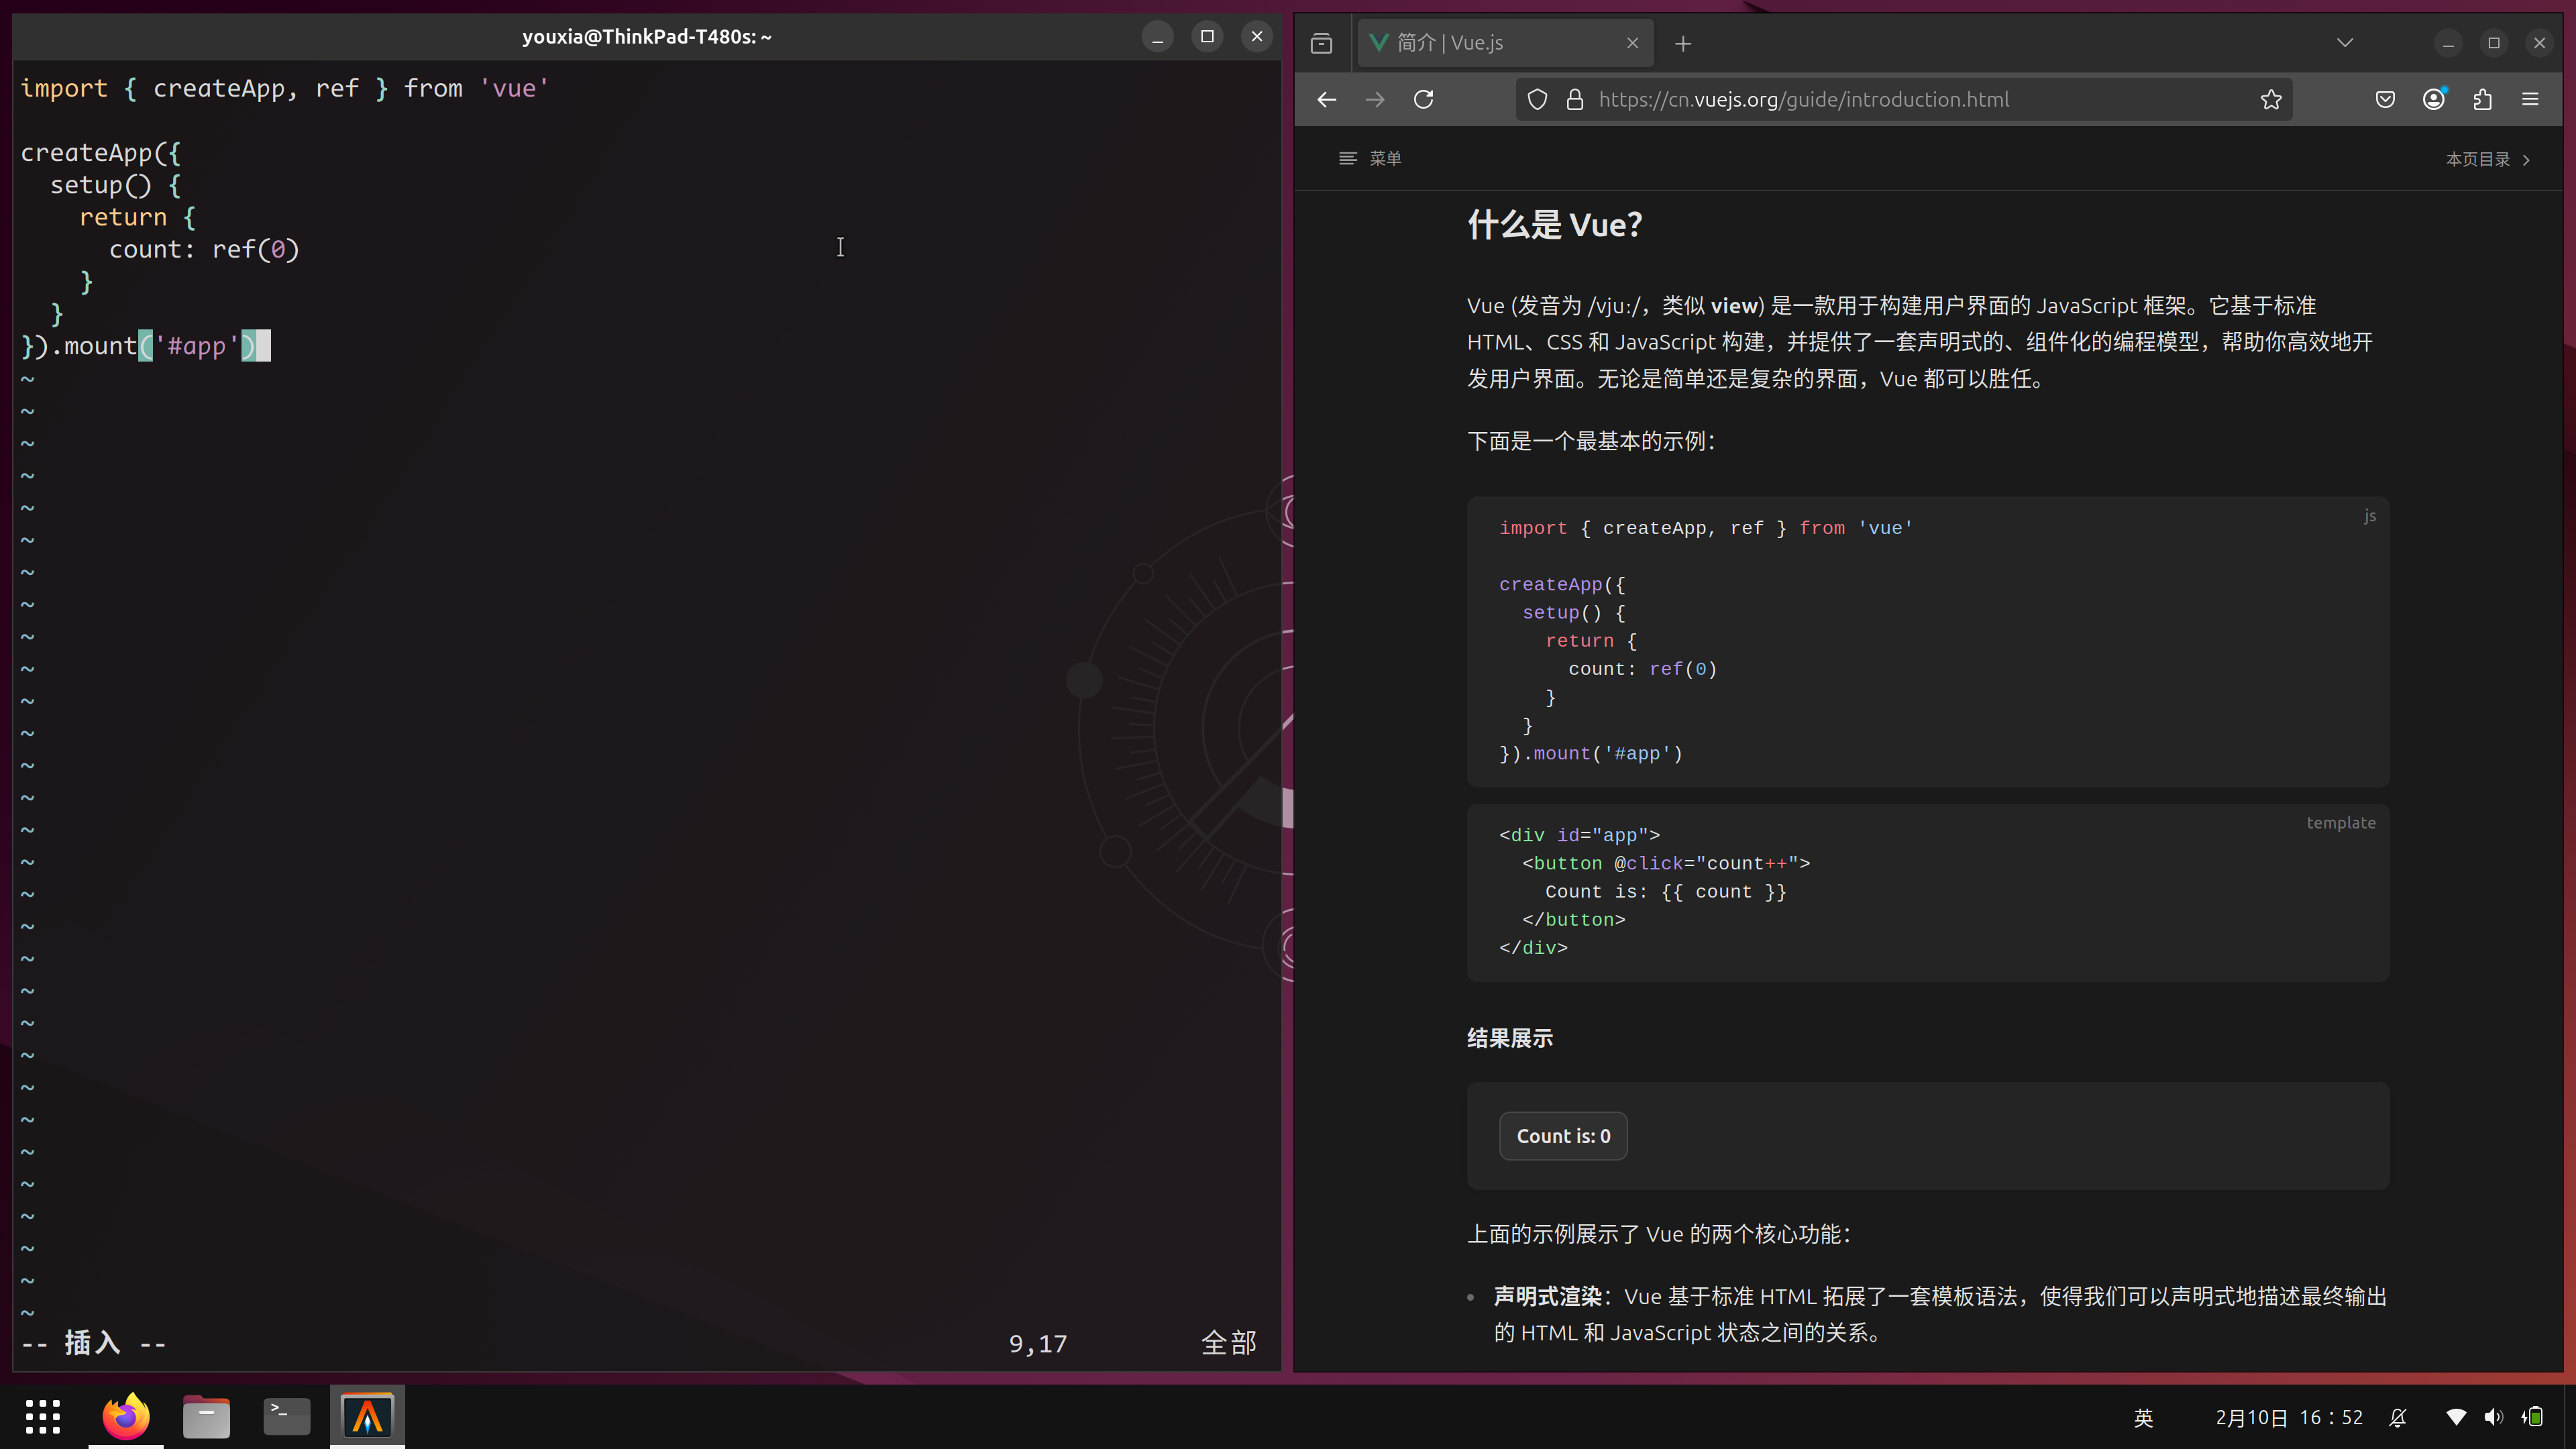2576x1449 pixels.
Task: Launch the terminal from the dock
Action: pyautogui.click(x=286, y=1416)
